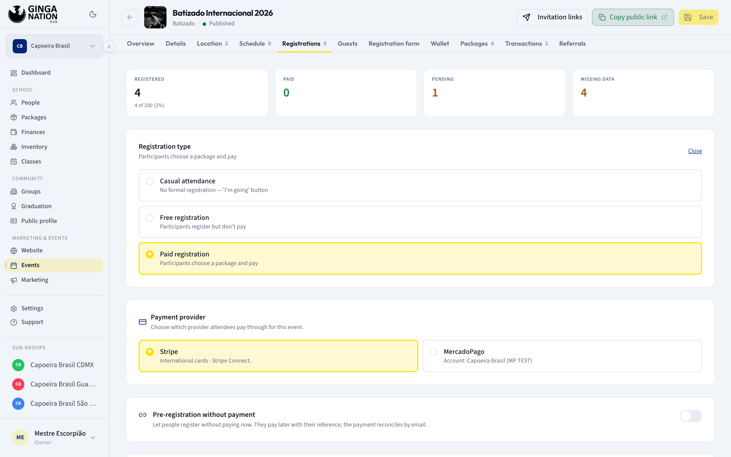The width and height of the screenshot is (731, 457).
Task: Save the event changes
Action: (x=698, y=17)
